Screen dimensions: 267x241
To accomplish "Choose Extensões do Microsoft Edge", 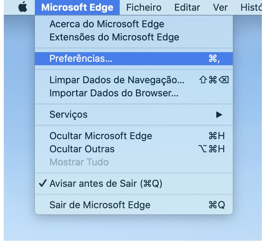I will [x=134, y=37].
